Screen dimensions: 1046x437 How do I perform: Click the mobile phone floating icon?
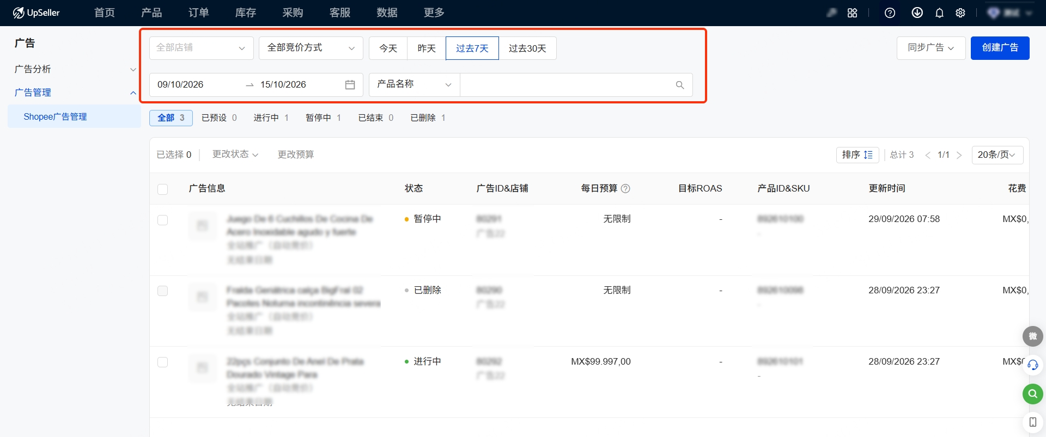click(1032, 422)
